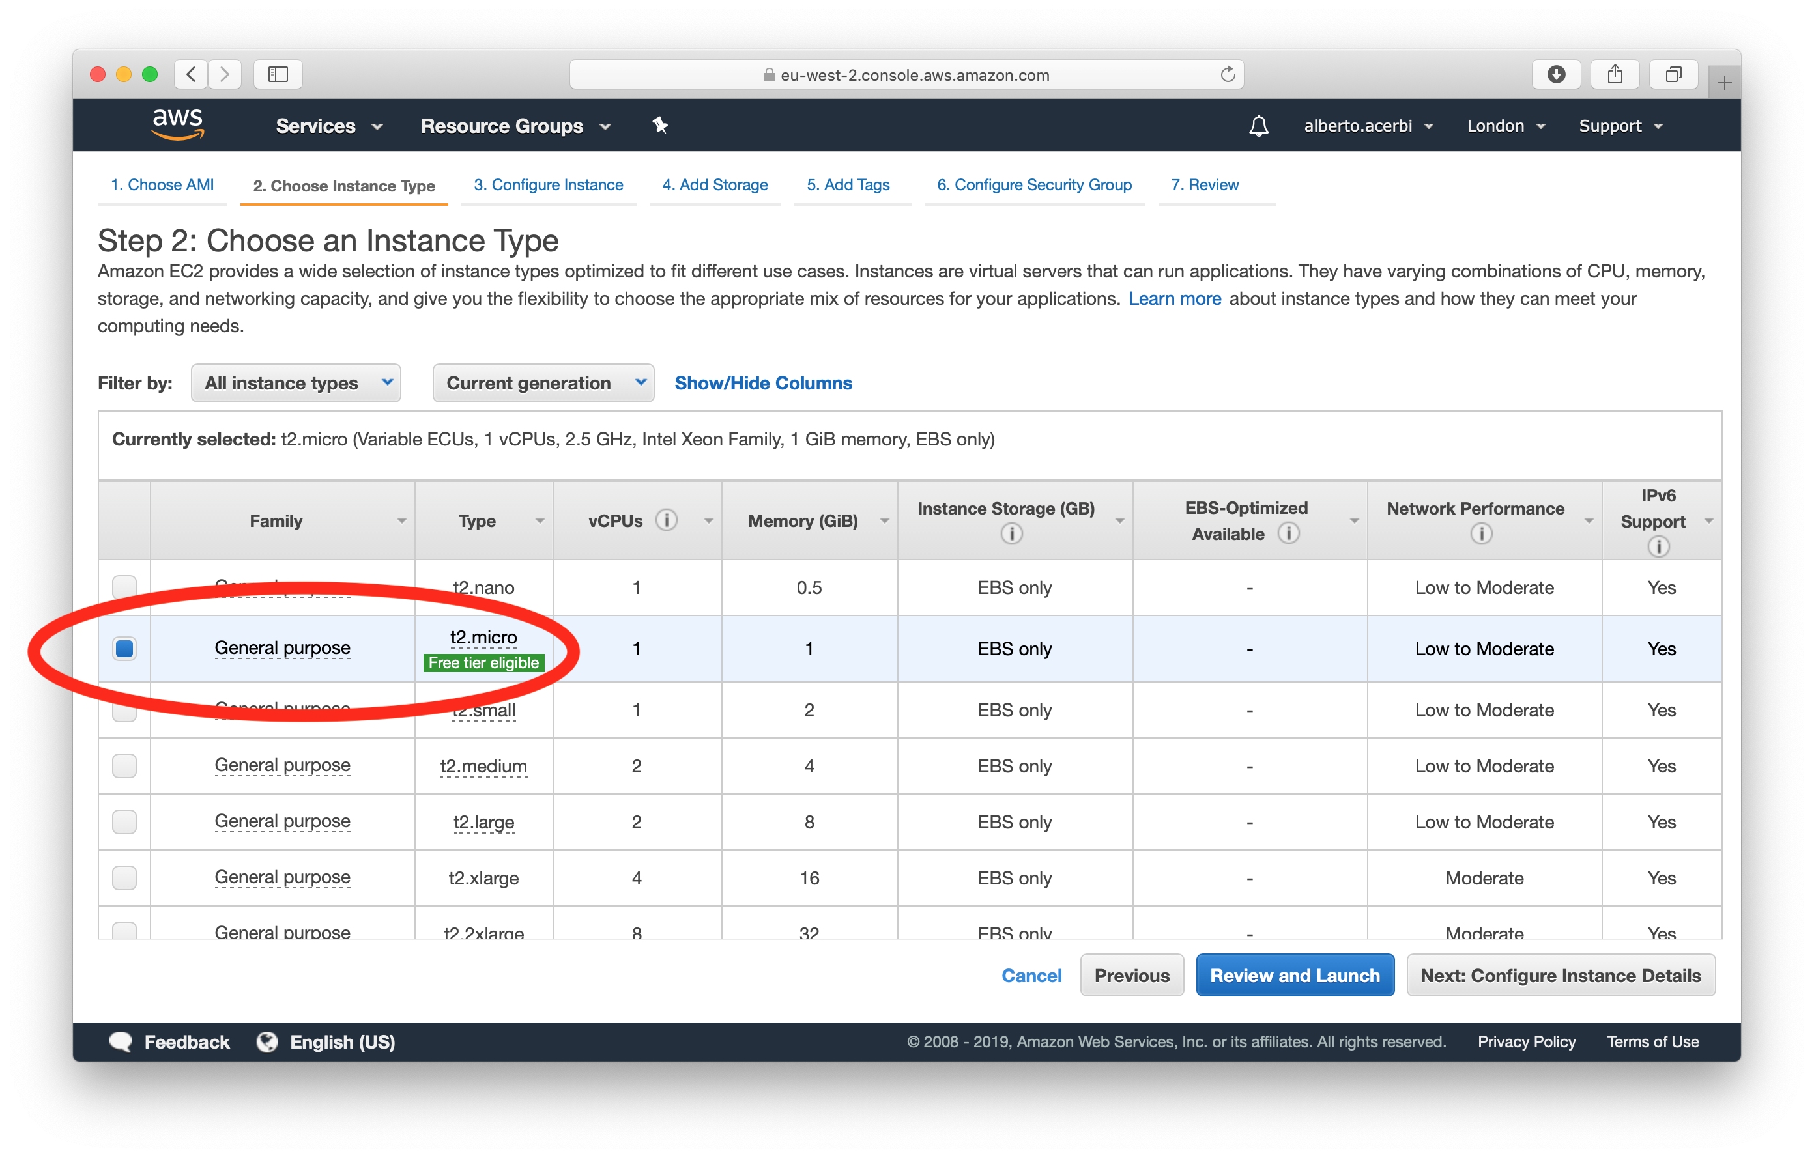Select the t2.large instance checkbox
The width and height of the screenshot is (1814, 1158).
[124, 821]
